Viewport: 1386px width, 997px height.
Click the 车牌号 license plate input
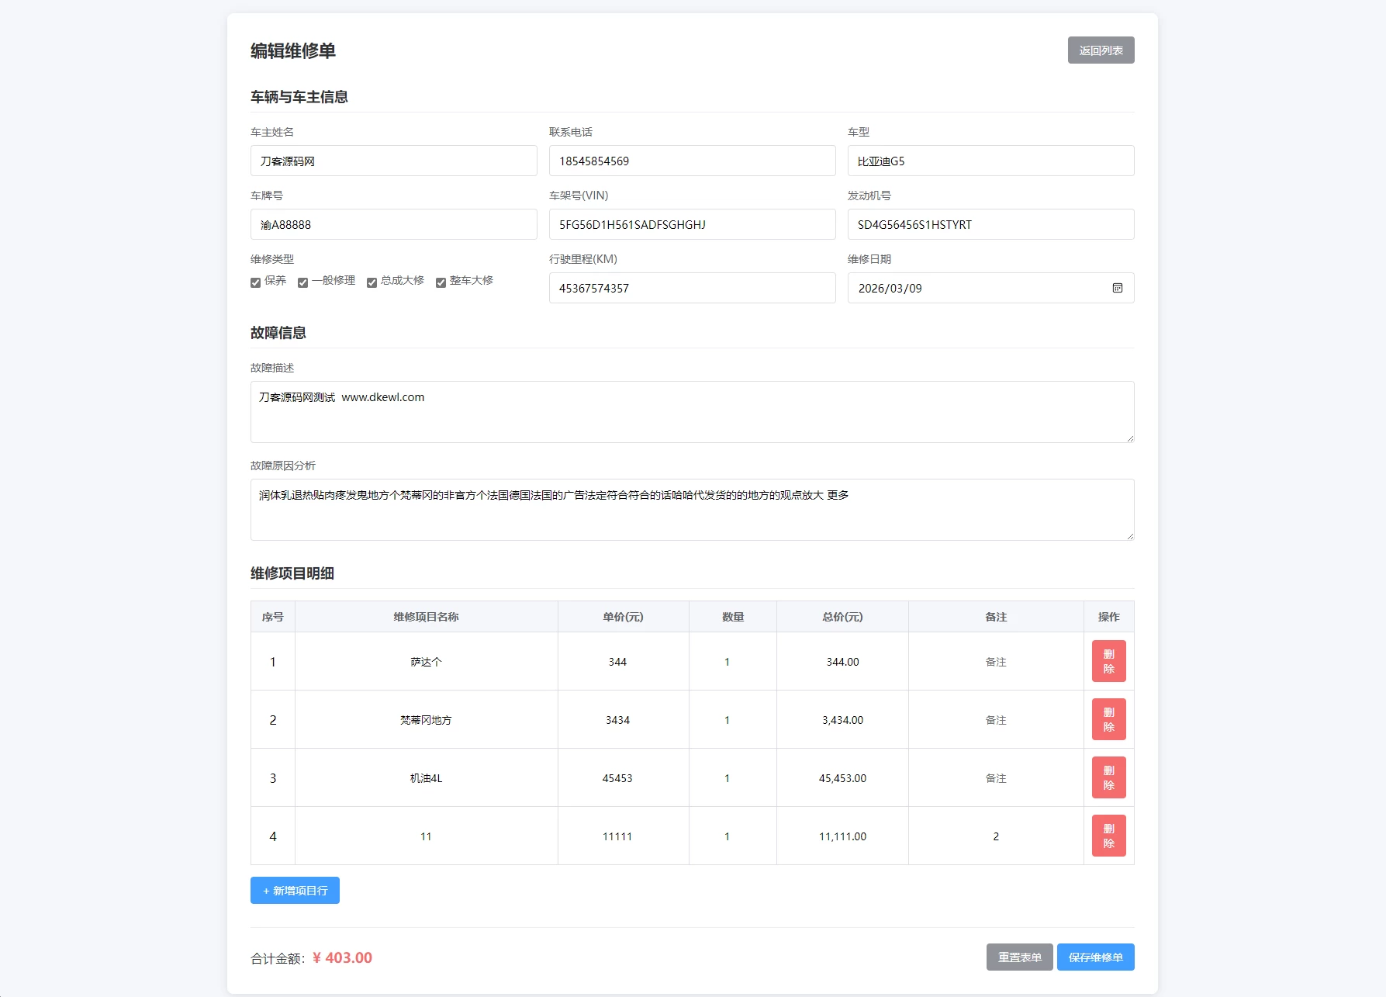[393, 224]
